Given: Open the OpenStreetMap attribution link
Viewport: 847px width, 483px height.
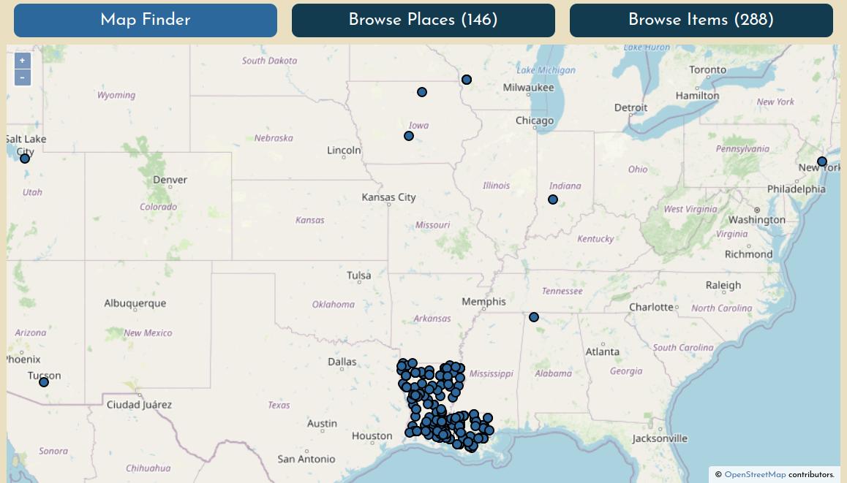Looking at the screenshot, I should point(755,475).
